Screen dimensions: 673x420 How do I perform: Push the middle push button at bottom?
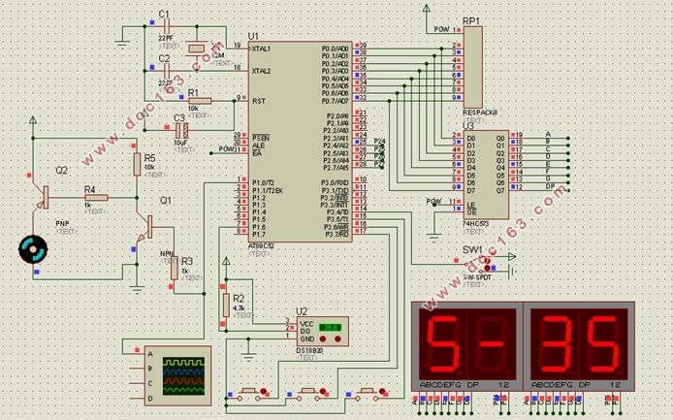[307, 392]
